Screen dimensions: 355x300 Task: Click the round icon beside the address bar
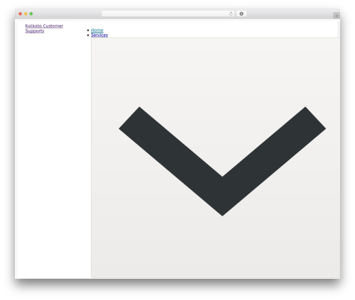pos(241,13)
